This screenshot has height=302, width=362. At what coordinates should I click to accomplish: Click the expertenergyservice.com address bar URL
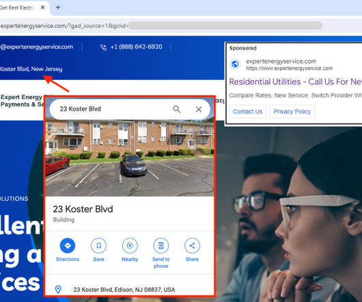(64, 26)
